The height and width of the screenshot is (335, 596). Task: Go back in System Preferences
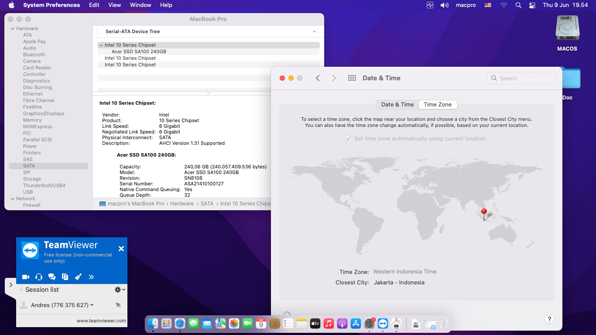pos(318,78)
